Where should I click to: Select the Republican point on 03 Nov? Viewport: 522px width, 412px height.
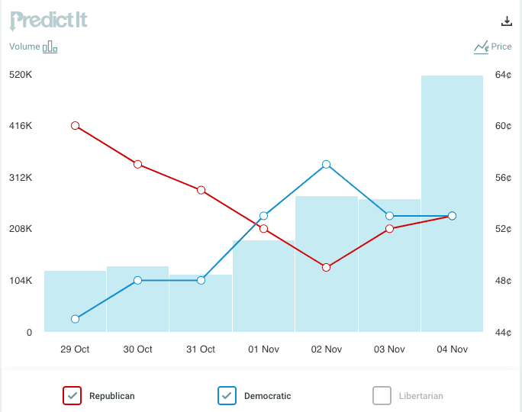pos(389,228)
